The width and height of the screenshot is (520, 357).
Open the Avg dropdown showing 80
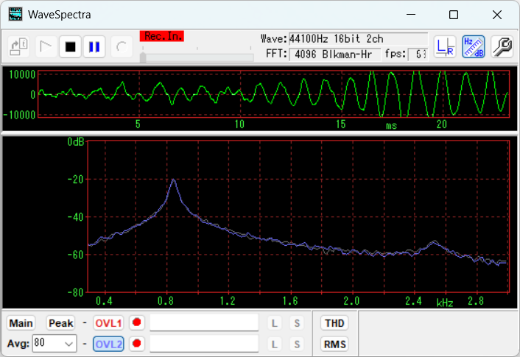coord(55,343)
